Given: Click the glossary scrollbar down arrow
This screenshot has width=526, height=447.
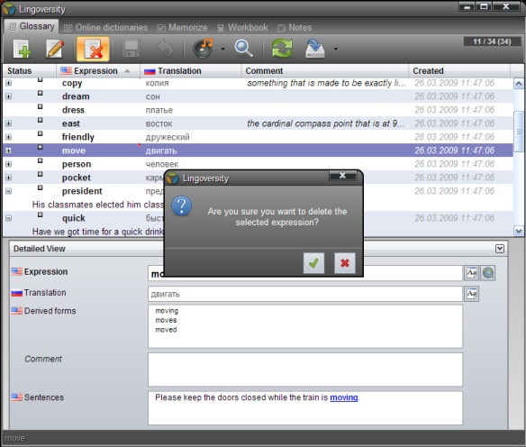Looking at the screenshot, I should pos(519,231).
